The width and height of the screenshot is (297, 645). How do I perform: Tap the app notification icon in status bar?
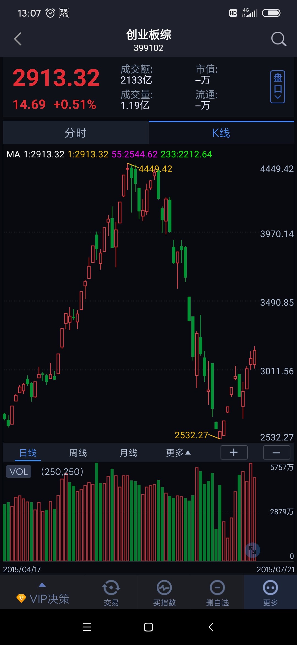64,13
